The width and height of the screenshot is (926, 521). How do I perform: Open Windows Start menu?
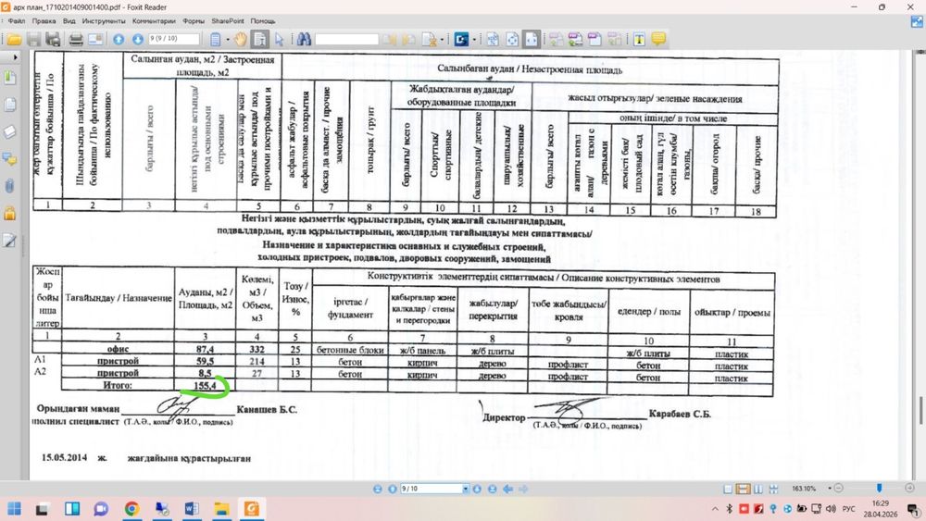15,509
